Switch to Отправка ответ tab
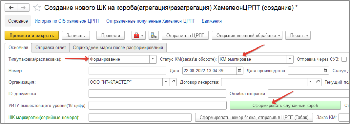Screen dimensions: 350x124 [51, 47]
